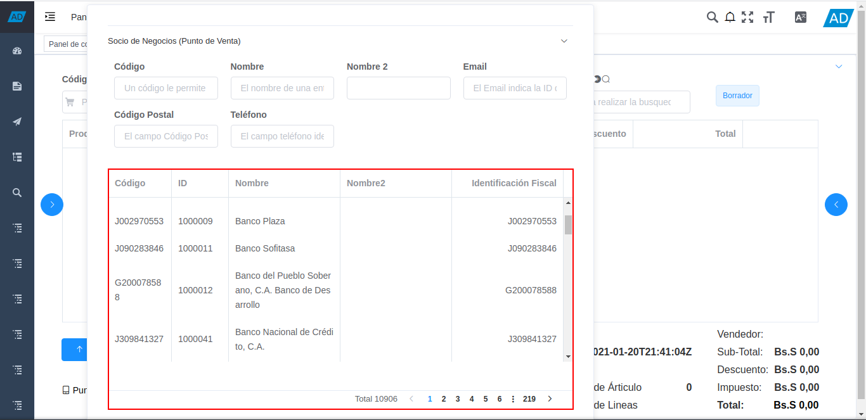Click Código cell J090283846
This screenshot has width=866, height=420.
[x=139, y=248]
